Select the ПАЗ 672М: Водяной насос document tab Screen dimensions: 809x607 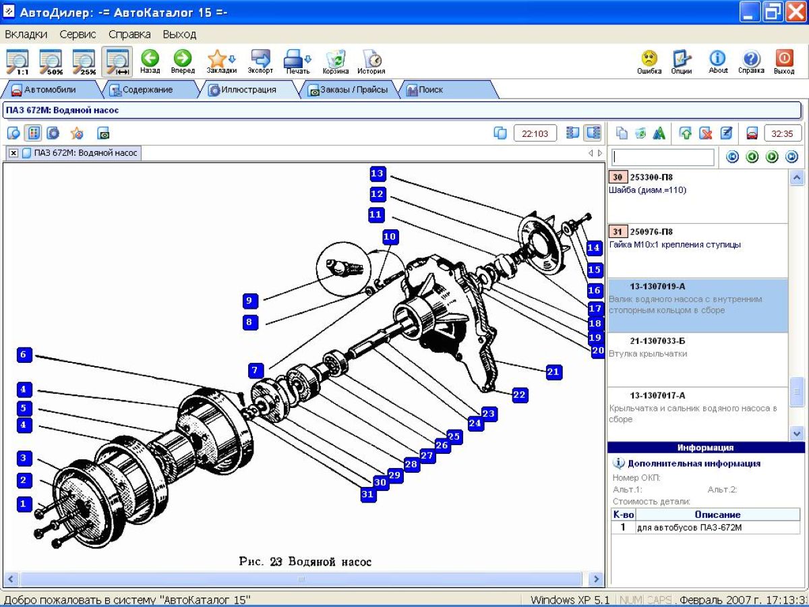[80, 153]
